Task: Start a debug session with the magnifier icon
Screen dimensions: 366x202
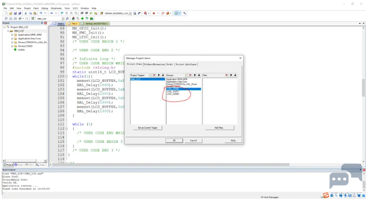Action: click(x=145, y=13)
